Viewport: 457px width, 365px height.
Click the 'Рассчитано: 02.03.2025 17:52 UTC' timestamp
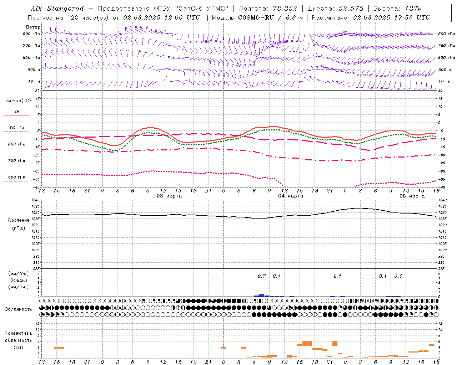click(x=371, y=17)
